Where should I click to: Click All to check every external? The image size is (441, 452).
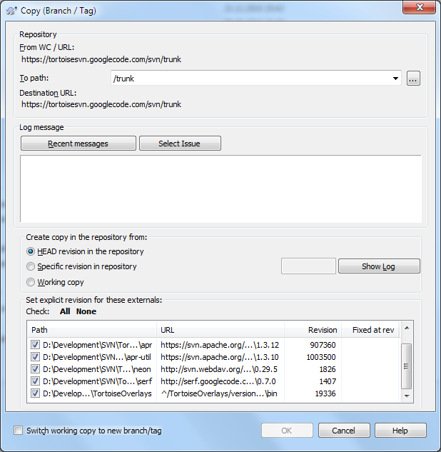(x=65, y=311)
